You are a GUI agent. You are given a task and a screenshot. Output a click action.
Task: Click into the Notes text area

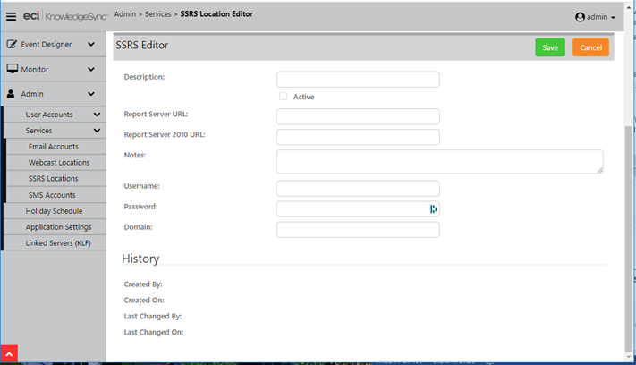(x=440, y=161)
